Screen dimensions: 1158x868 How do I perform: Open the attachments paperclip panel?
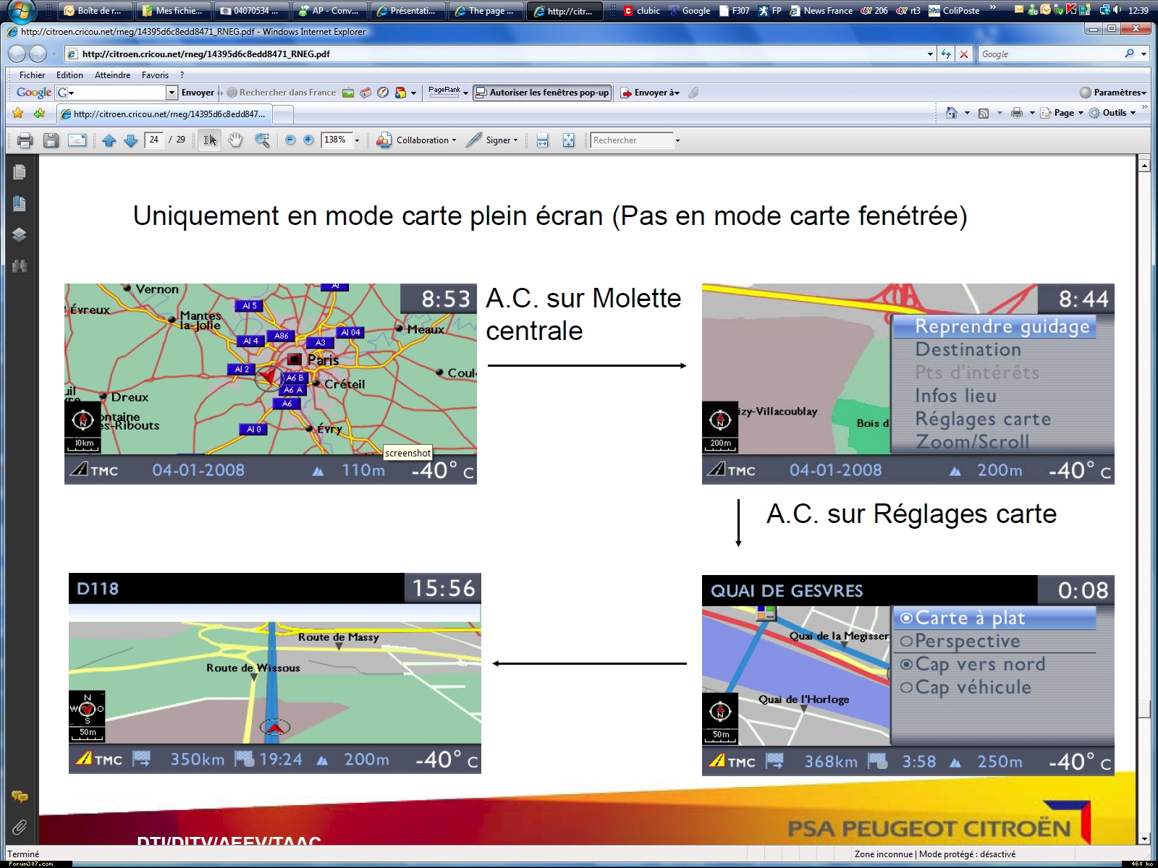tap(20, 827)
